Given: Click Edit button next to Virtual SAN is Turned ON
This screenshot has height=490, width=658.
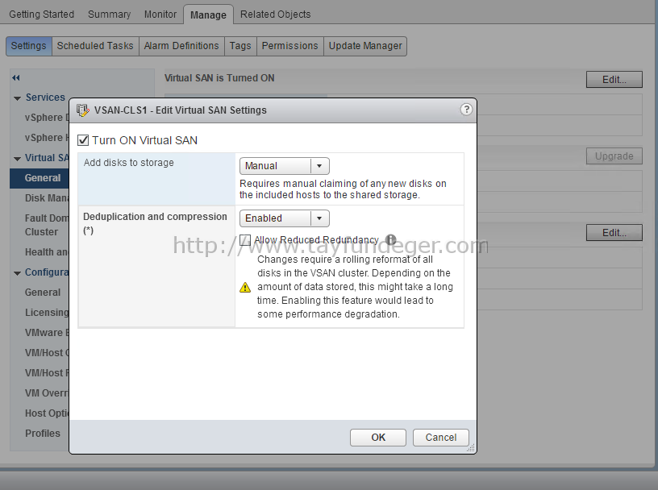Looking at the screenshot, I should click(x=614, y=80).
